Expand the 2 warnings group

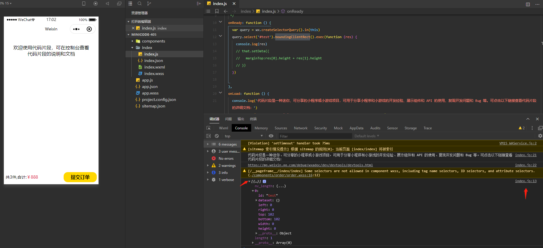coord(208,165)
